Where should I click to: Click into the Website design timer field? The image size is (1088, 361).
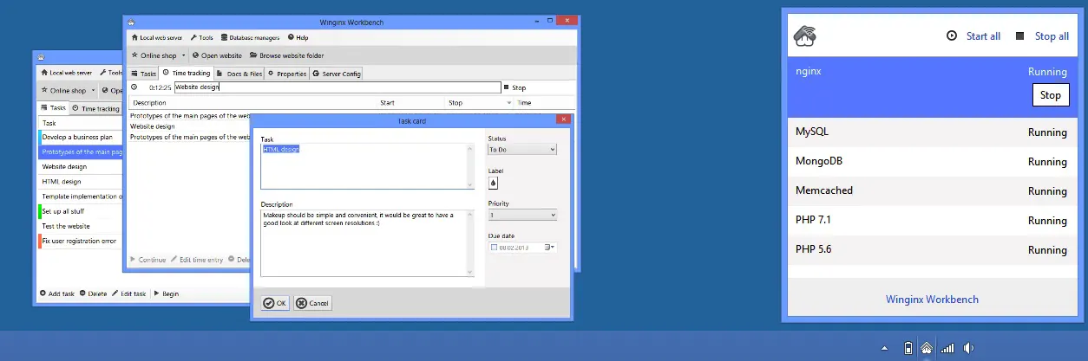(338, 87)
